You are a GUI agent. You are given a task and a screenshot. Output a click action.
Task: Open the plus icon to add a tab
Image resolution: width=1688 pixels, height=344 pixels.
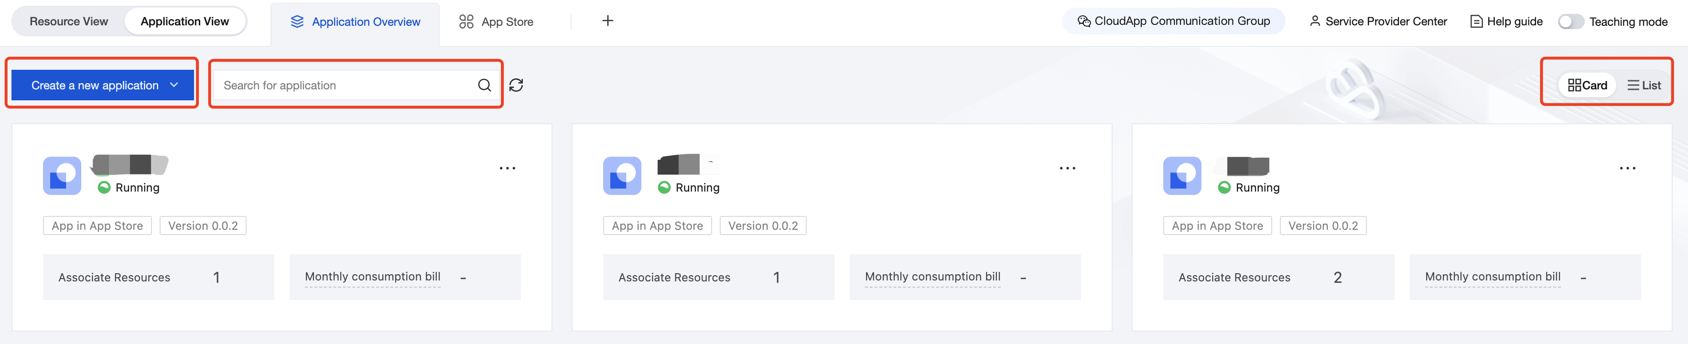607,21
